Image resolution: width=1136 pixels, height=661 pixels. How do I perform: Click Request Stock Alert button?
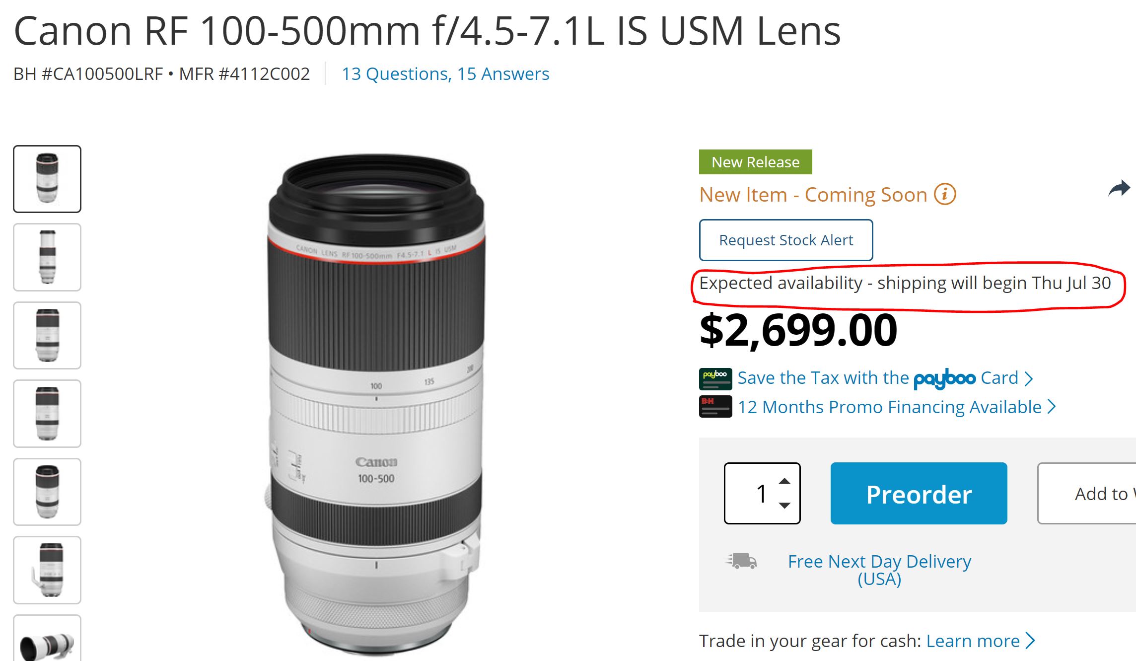785,240
